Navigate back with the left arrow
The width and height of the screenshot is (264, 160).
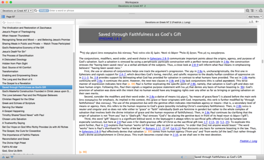point(181,157)
